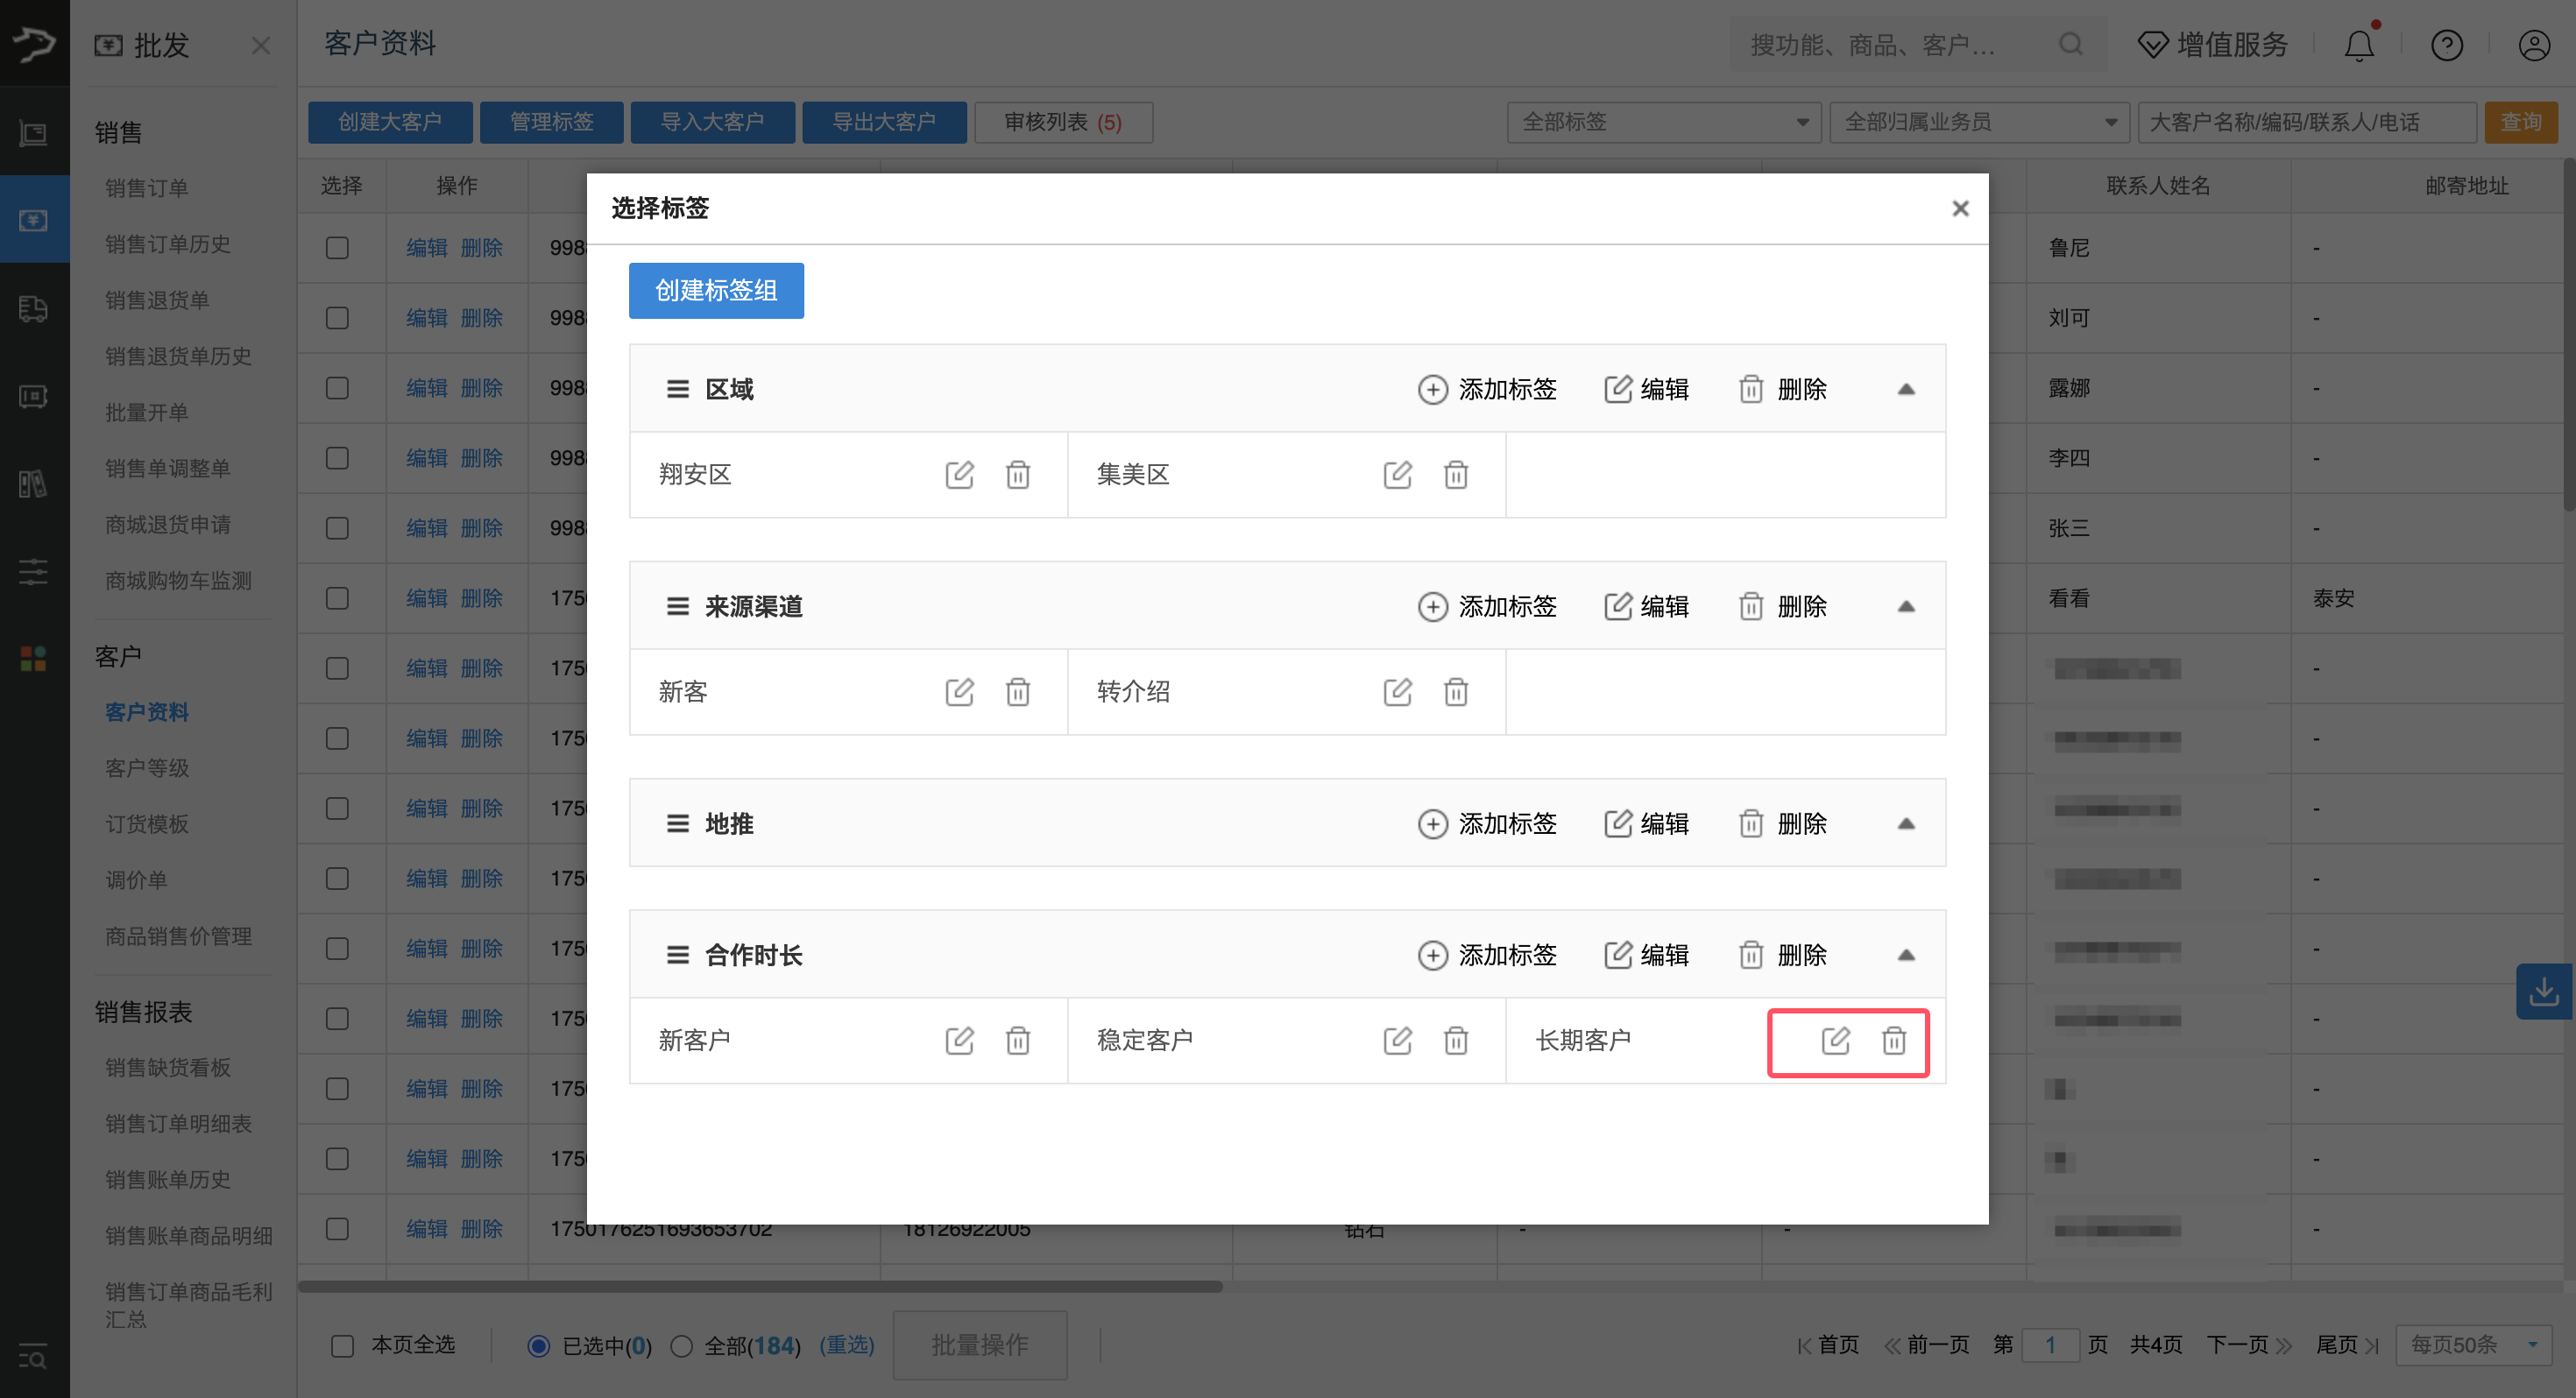
Task: Delete the 来源渠道 tag group
Action: [x=1783, y=606]
